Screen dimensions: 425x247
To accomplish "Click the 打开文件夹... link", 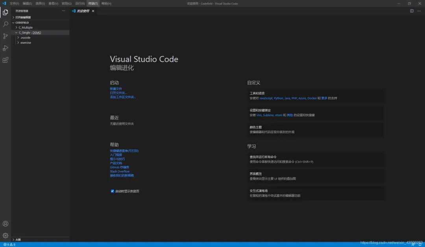I will [118, 93].
